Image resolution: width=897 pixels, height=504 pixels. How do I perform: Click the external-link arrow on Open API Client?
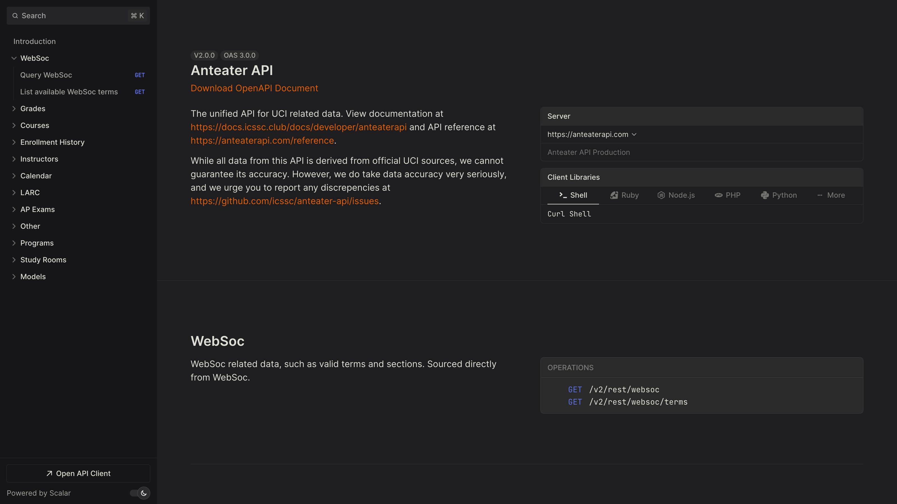tap(49, 473)
